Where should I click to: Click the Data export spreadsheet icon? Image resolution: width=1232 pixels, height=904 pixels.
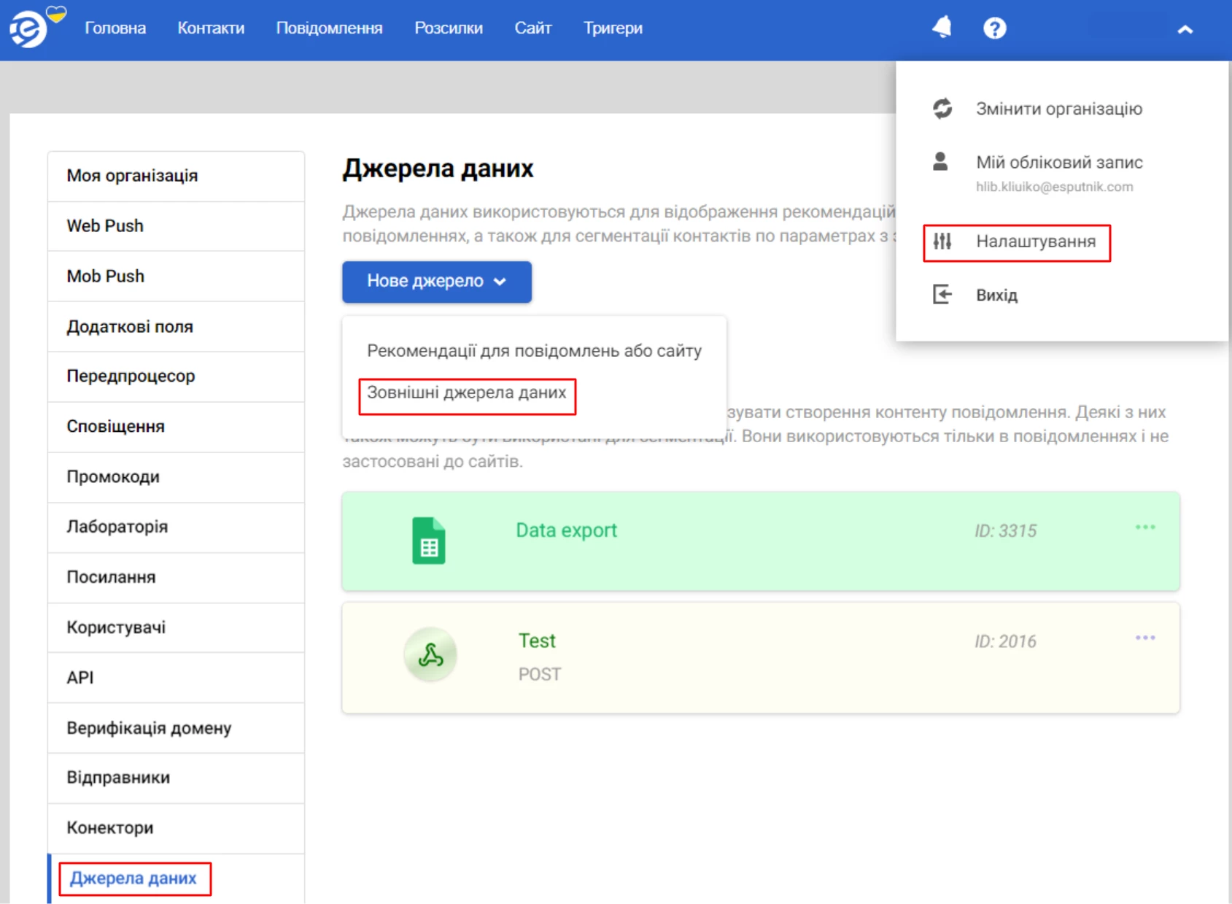click(x=429, y=540)
